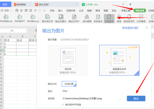Open the 公式 tab
Image resolution: width=154 pixels, height=109 pixels.
coord(81,11)
